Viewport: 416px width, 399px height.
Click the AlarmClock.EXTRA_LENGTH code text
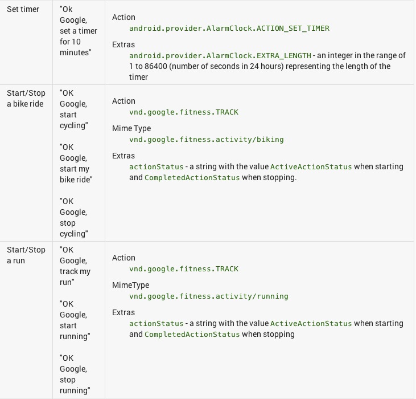tap(220, 55)
